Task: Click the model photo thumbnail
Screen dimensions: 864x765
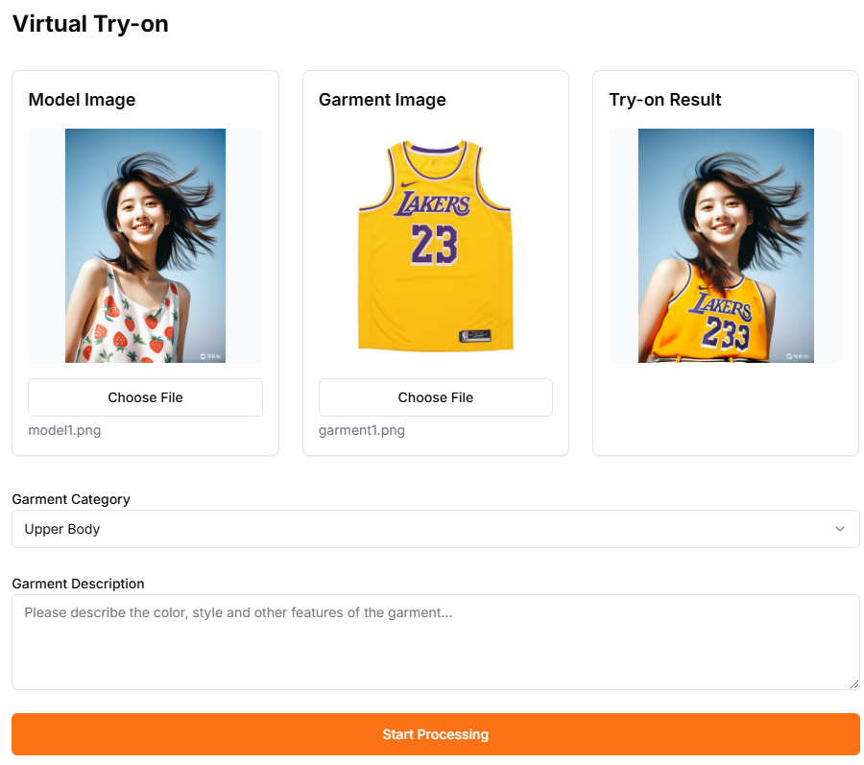Action: tap(145, 246)
